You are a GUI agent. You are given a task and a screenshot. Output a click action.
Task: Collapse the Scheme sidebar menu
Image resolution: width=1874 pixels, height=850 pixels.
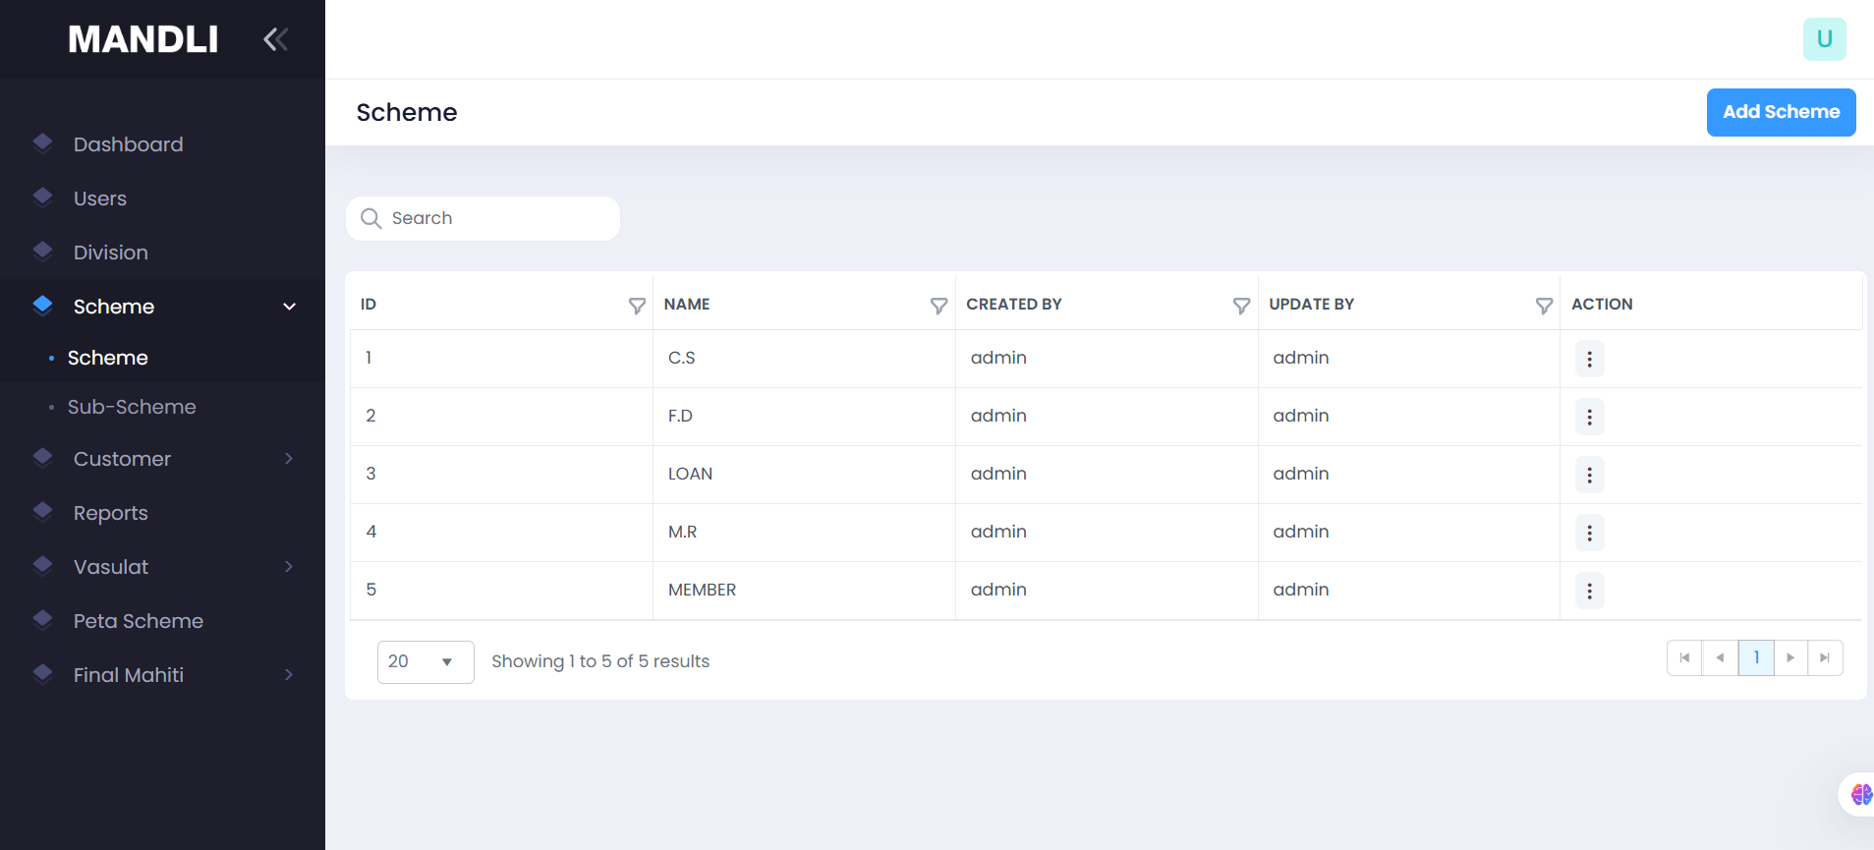[289, 307]
